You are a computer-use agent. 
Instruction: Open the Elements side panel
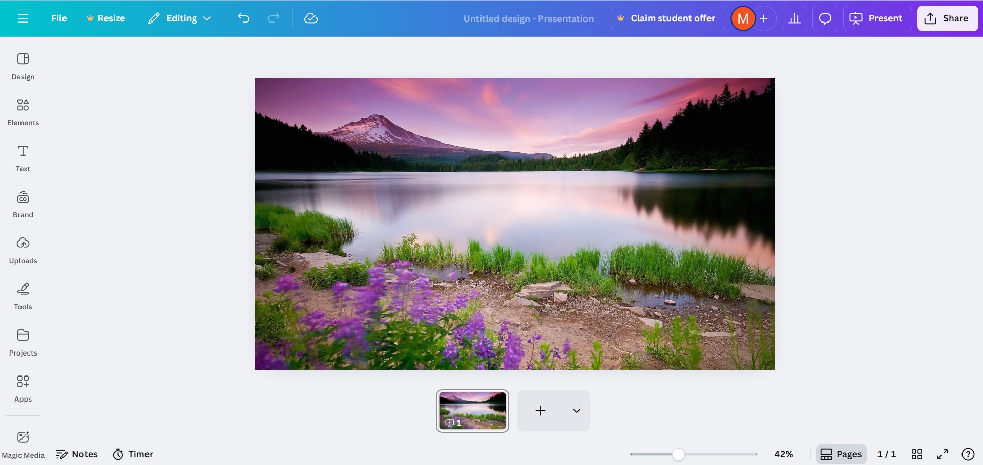[x=23, y=113]
